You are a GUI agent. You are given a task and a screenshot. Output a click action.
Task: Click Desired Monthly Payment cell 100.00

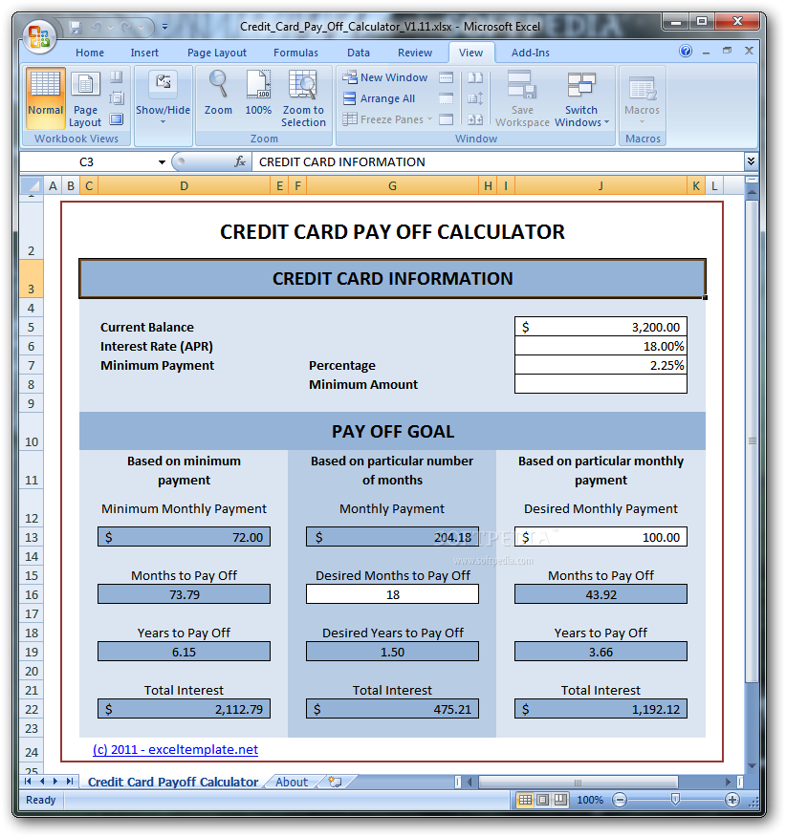tap(600, 537)
